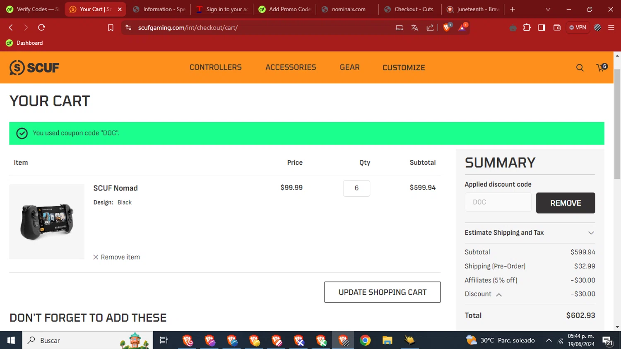Expand Estimate Shipping and Tax section

click(530, 233)
